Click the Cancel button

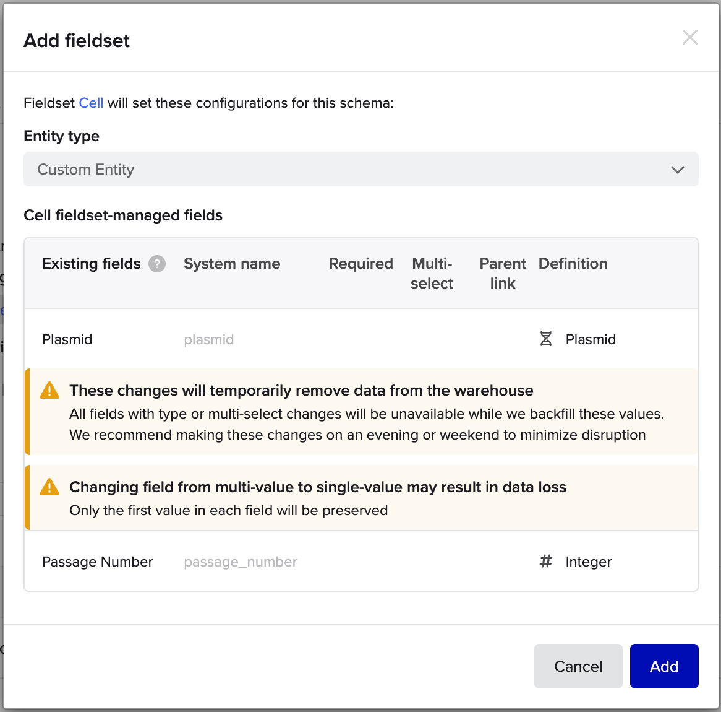(578, 666)
